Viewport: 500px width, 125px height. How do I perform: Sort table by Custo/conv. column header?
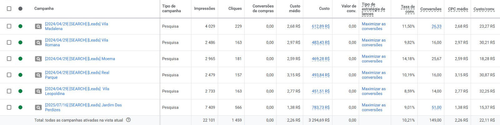(x=484, y=9)
